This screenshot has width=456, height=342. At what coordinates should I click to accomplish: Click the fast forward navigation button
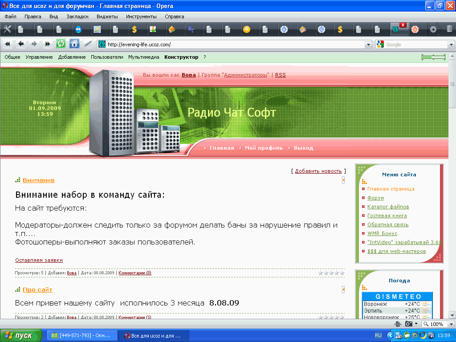[47, 44]
